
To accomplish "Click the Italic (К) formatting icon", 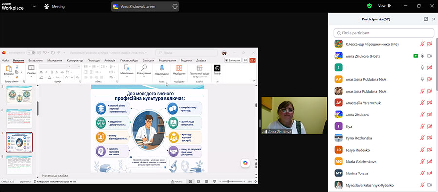I will click(x=46, y=72).
